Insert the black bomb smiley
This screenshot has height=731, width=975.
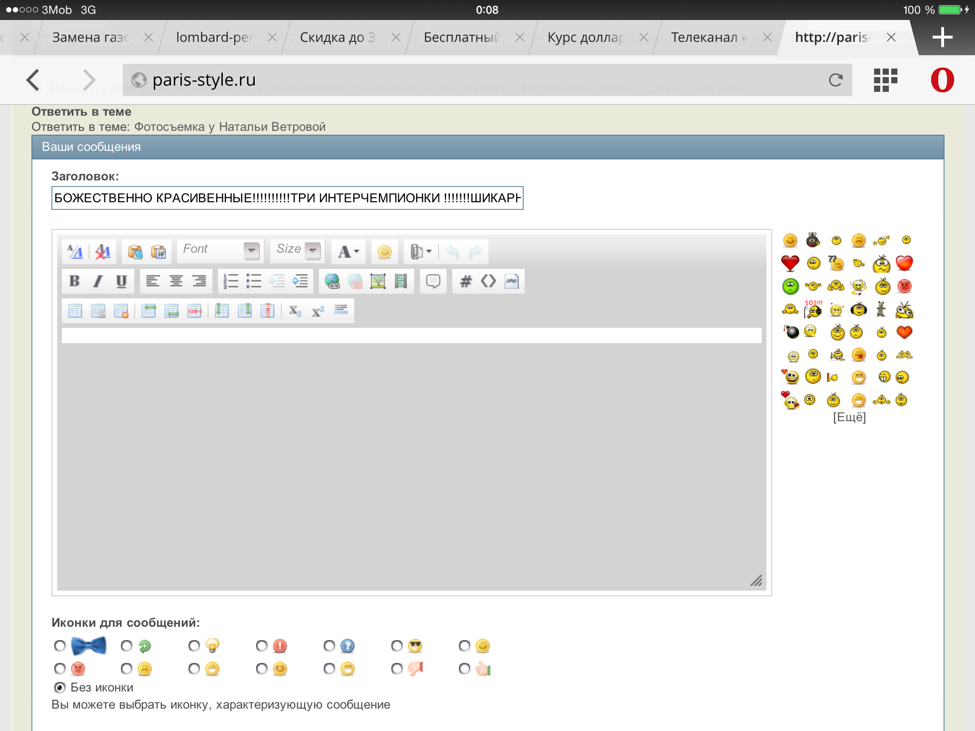791,331
